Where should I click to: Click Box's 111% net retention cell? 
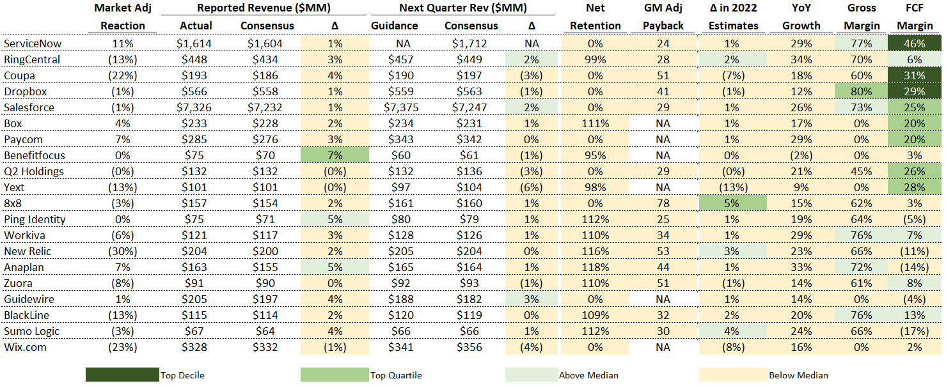tap(595, 123)
